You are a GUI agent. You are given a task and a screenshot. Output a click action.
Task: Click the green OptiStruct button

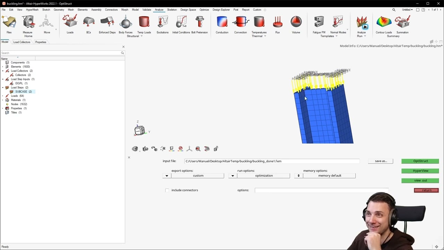point(420,161)
